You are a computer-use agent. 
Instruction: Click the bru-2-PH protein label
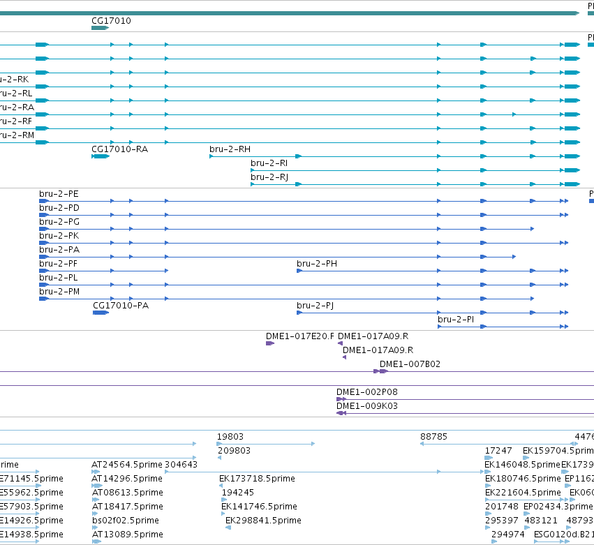pos(317,264)
